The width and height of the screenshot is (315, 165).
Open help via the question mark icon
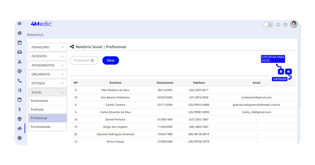pos(285,25)
